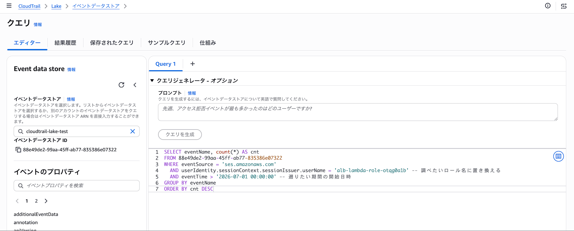Go to next page of event properties
The width and height of the screenshot is (574, 231).
point(46,201)
